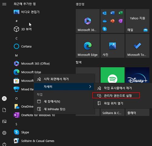The width and height of the screenshot is (152, 146).
Task: Open the Yahoo 지원 메일 tile
Action: (x=137, y=21)
